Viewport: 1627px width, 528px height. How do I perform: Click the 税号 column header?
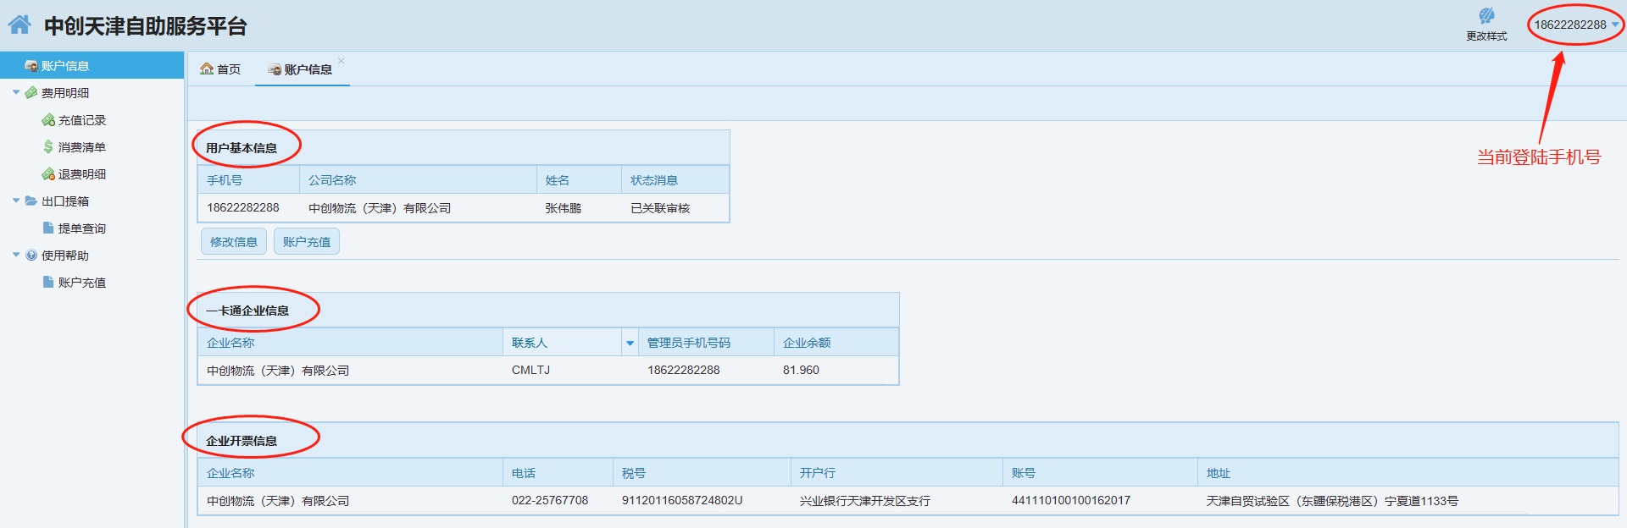[x=634, y=473]
